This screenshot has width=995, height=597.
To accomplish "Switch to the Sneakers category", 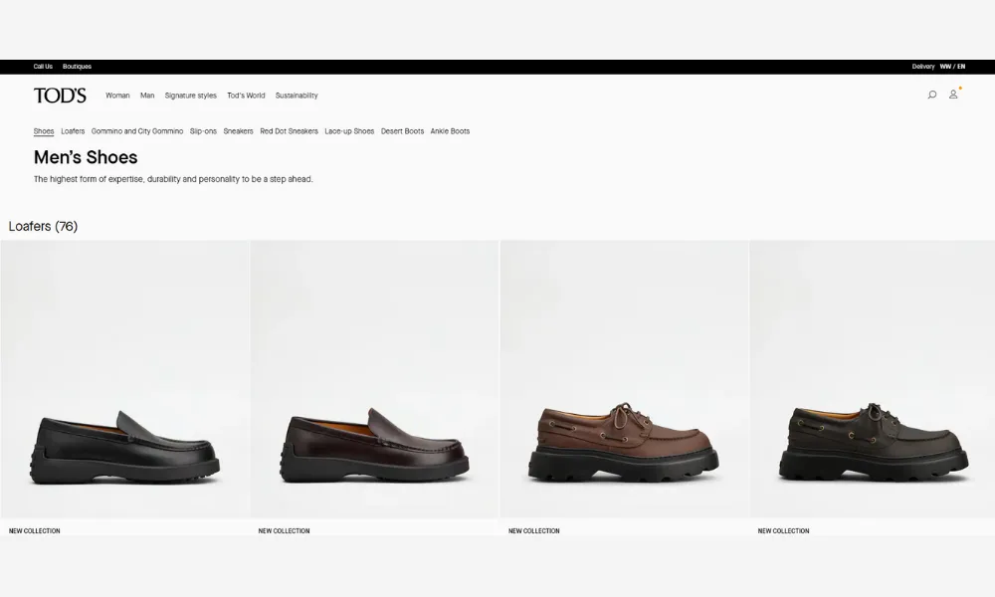I will pos(238,131).
